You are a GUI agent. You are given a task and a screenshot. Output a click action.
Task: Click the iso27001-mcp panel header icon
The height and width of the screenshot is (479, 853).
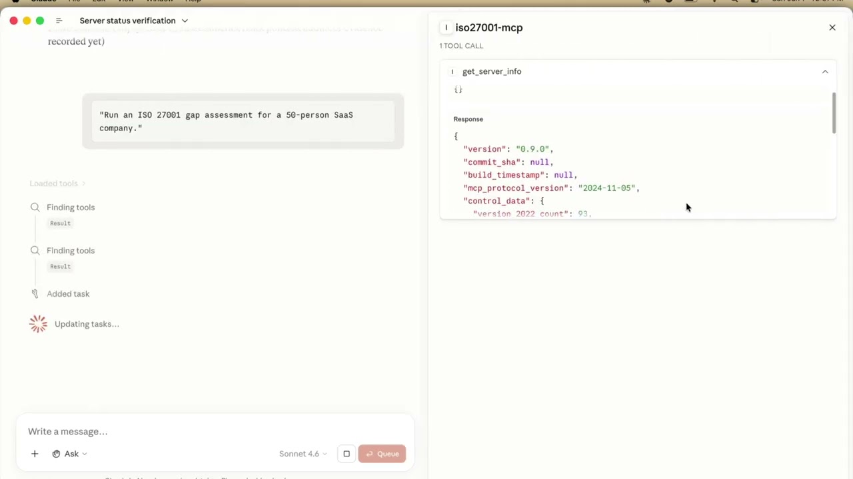(446, 28)
